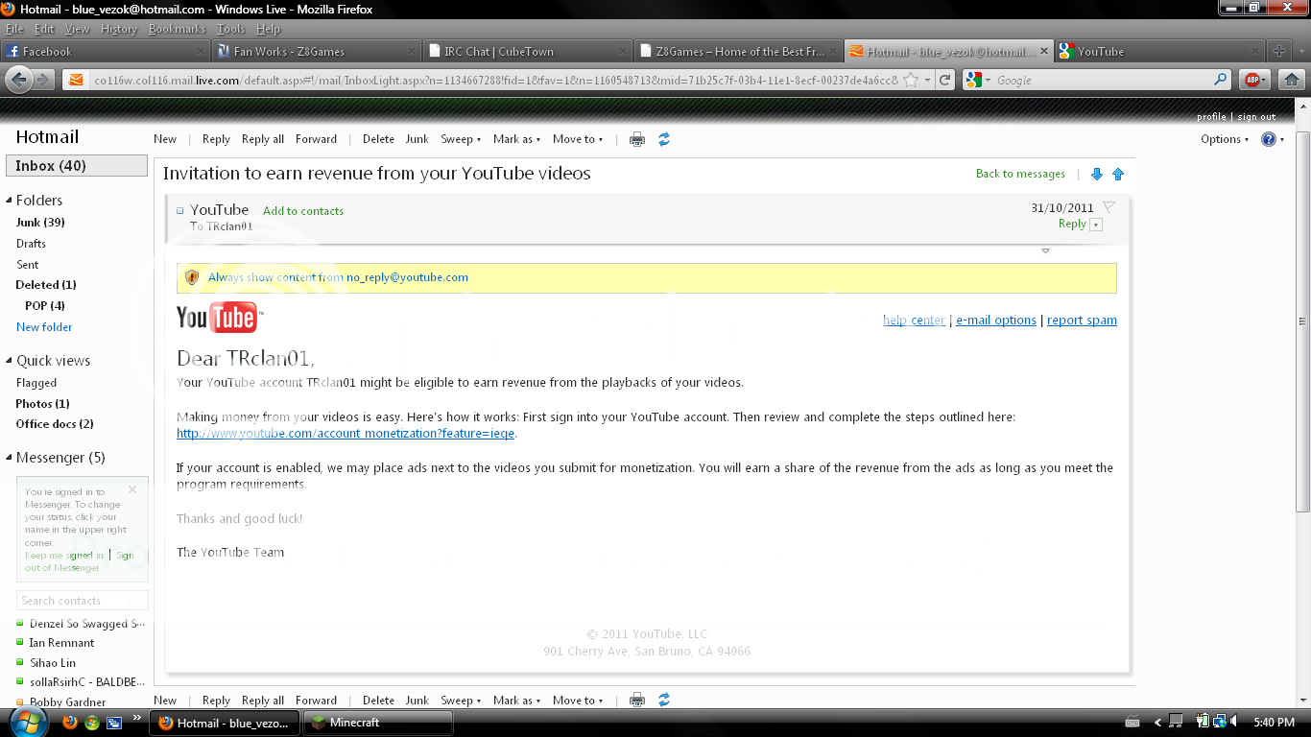Print the email using the printer icon
The image size is (1311, 737).
pos(636,139)
